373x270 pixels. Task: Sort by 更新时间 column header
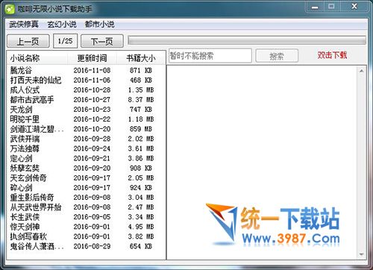tap(92, 58)
